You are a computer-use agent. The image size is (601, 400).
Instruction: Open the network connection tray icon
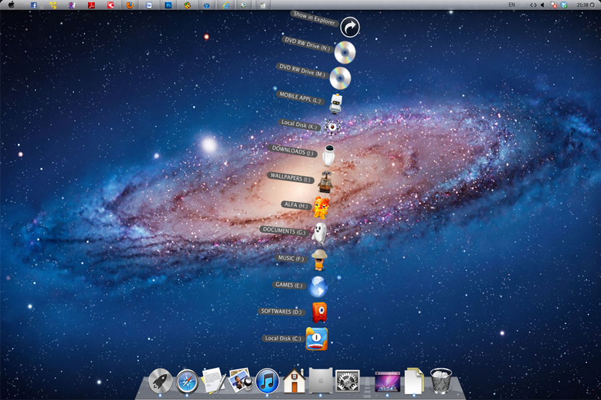coord(533,5)
